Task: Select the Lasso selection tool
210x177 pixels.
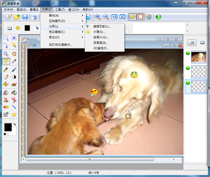Action: (x=6, y=45)
